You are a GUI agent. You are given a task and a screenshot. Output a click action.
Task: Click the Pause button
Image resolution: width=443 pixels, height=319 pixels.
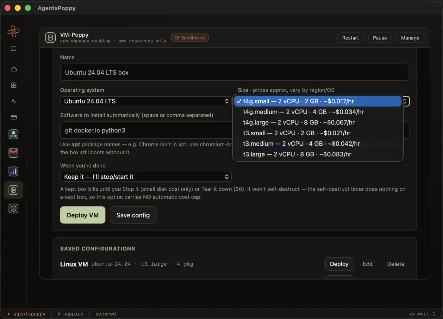[x=380, y=38]
